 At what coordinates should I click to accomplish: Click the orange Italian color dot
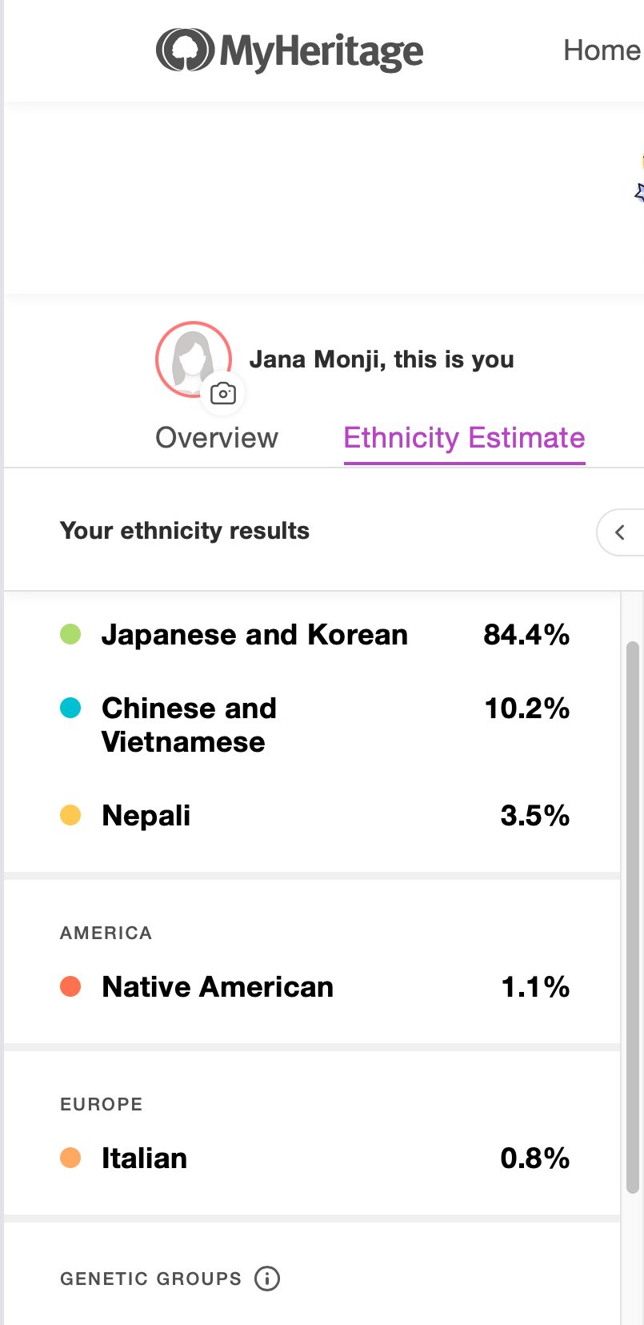(70, 1158)
